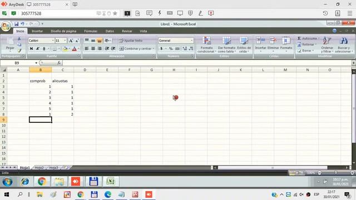The height and width of the screenshot is (200, 356).
Task: Undo the last action in Excel
Action: click(22, 24)
